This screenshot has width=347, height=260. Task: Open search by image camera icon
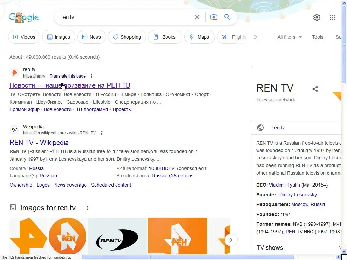pyautogui.click(x=213, y=17)
